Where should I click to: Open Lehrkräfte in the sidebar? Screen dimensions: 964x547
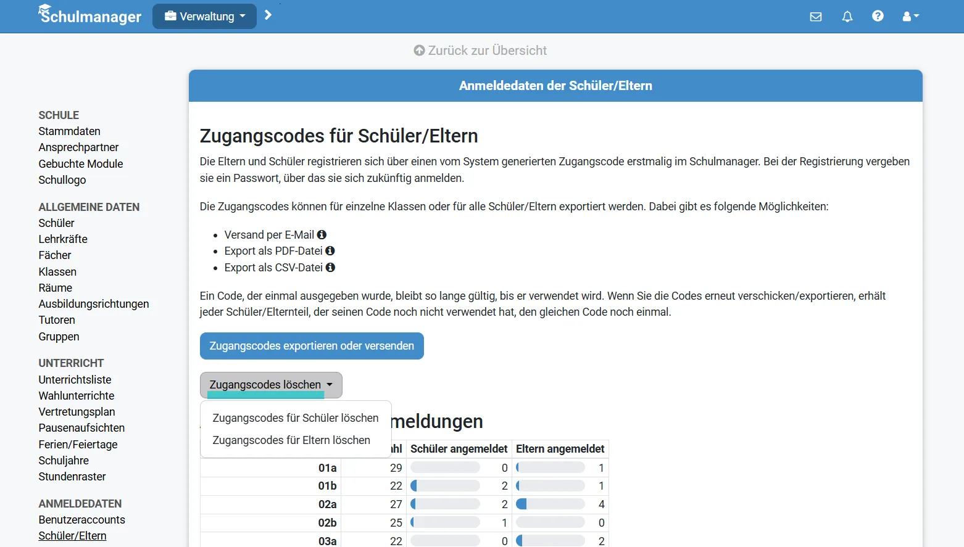pos(63,239)
